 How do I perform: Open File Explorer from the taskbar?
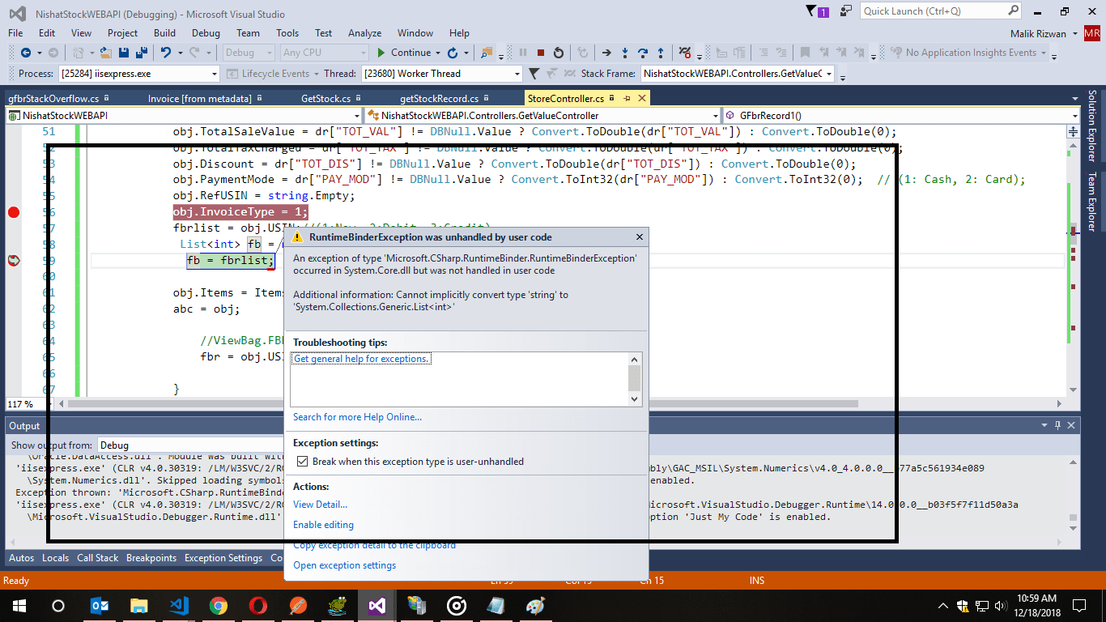(x=139, y=606)
